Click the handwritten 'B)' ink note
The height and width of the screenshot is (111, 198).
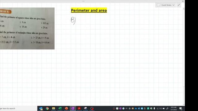(73, 21)
